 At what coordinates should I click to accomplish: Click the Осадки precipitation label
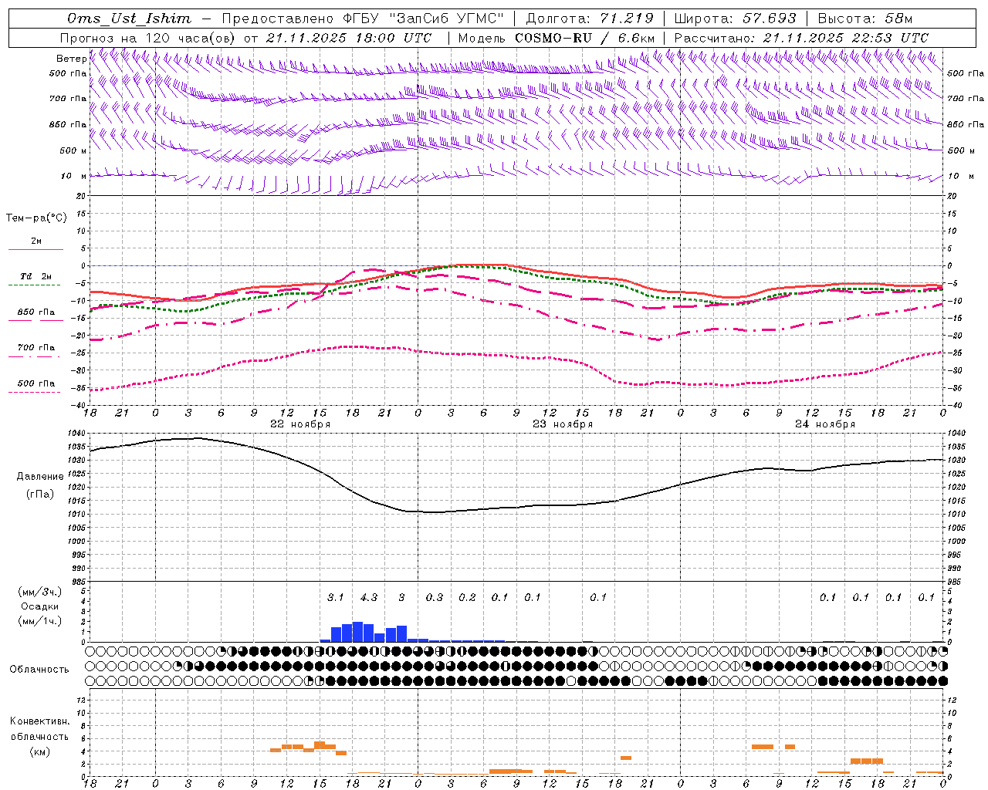pos(40,606)
